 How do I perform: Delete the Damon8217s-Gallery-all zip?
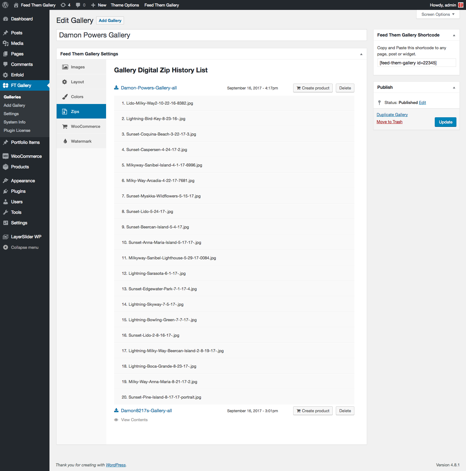(345, 411)
